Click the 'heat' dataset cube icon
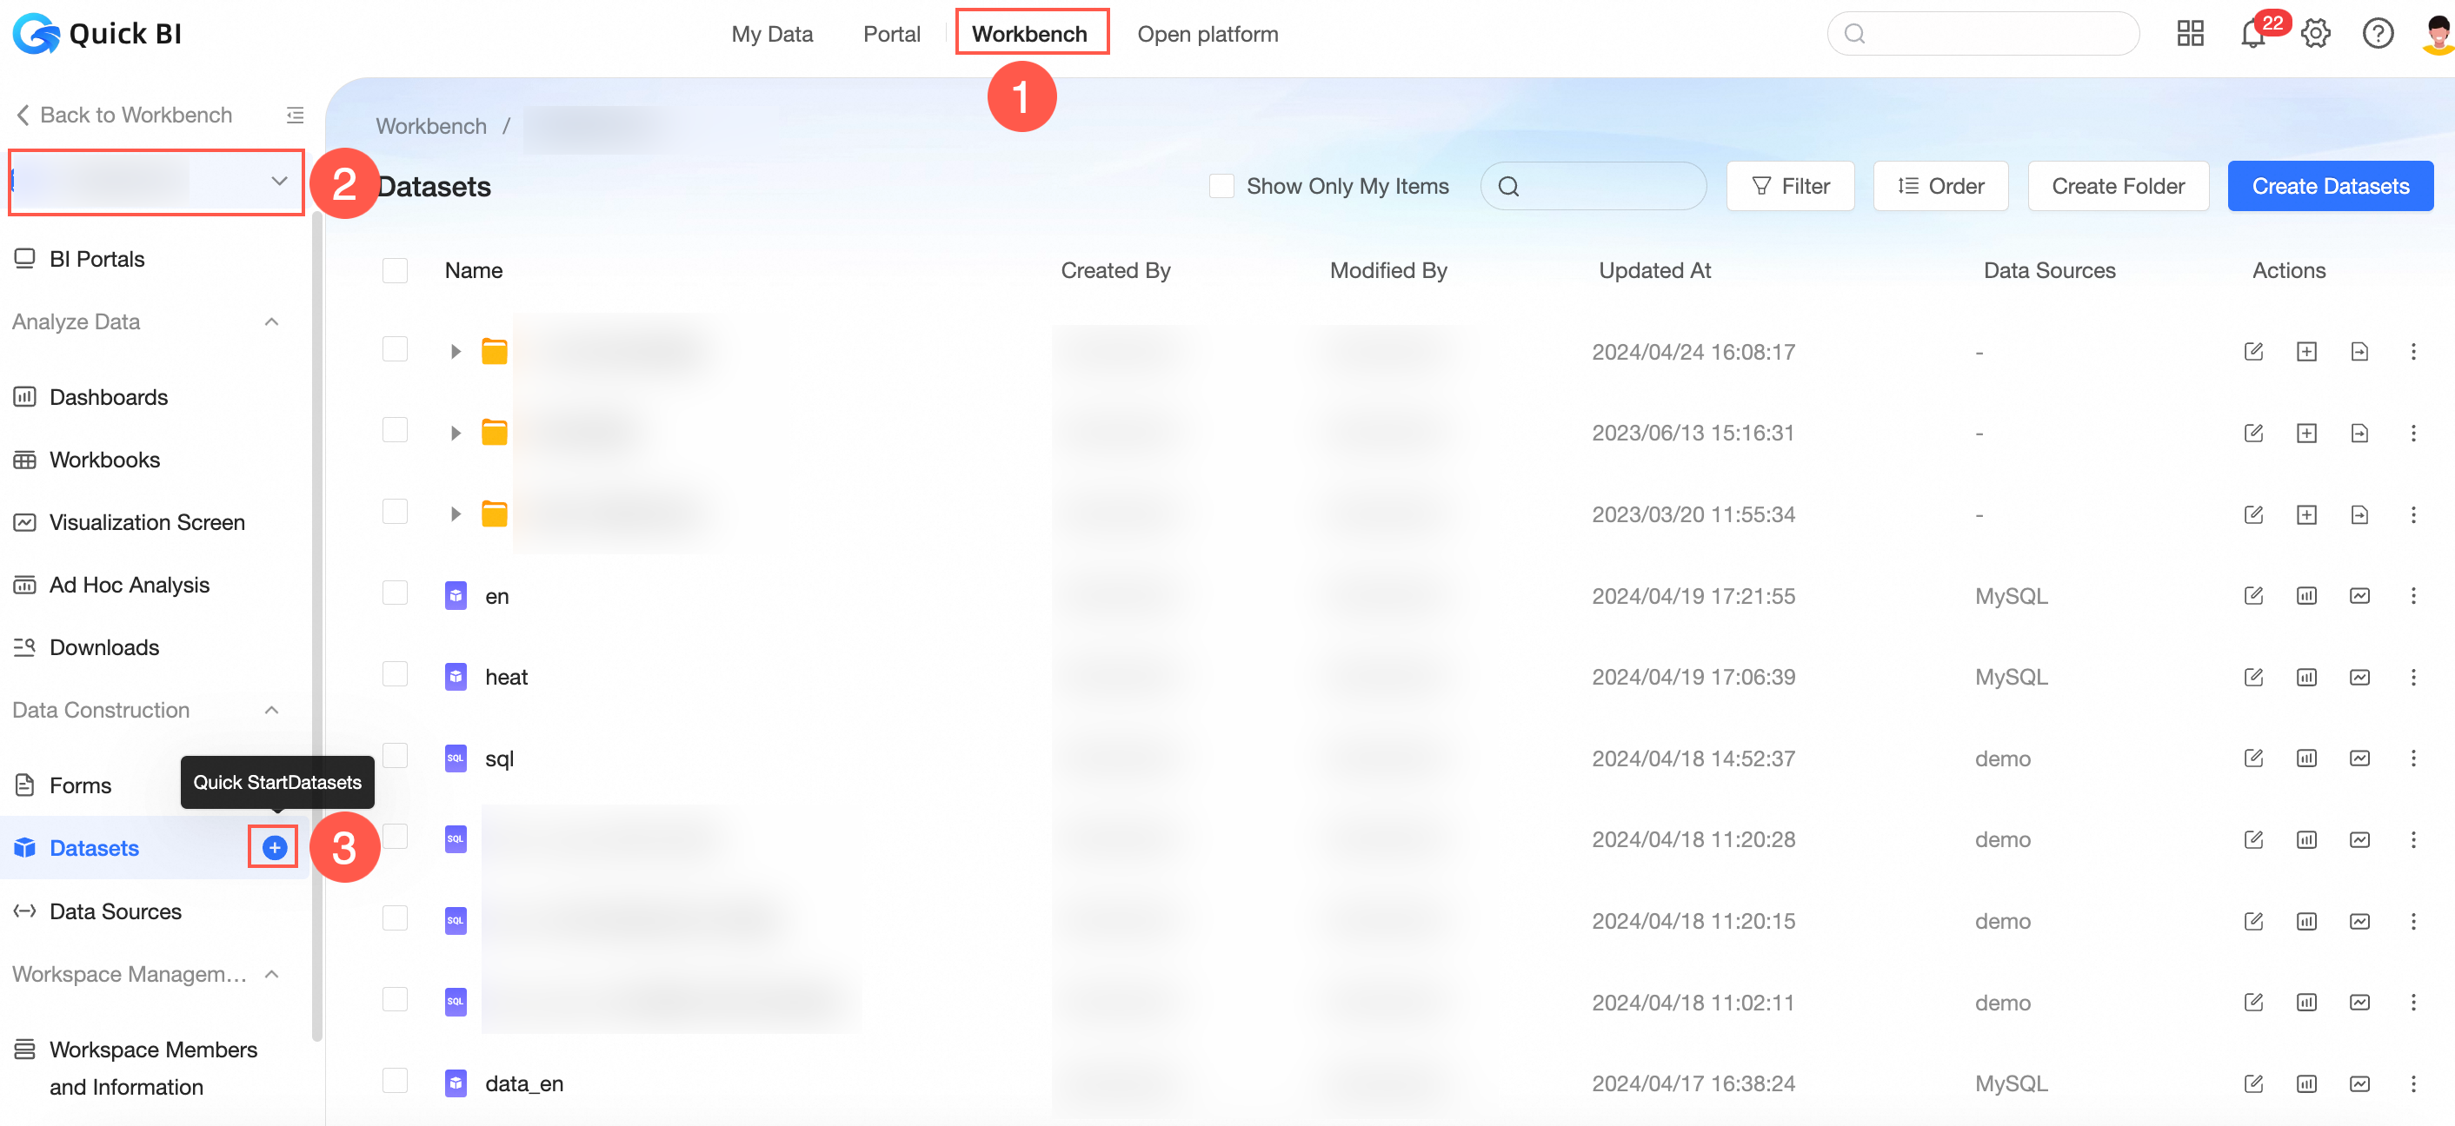 [456, 676]
